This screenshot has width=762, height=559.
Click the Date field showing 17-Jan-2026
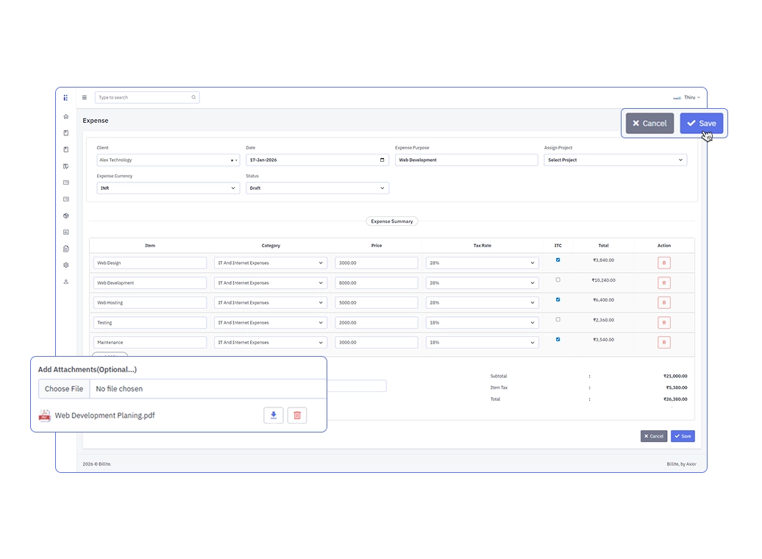317,160
